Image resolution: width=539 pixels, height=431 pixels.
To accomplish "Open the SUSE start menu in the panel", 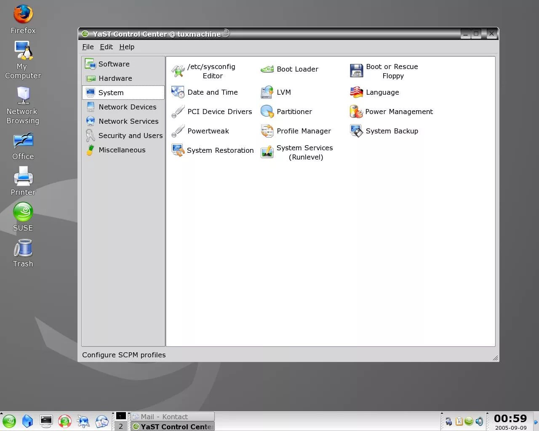I will 9,421.
